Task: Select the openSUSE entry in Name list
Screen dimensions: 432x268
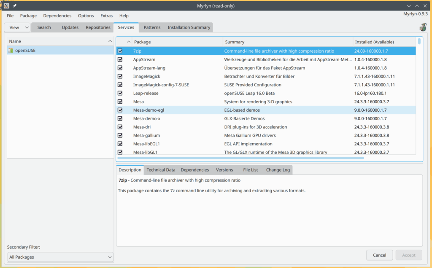Action: 60,50
